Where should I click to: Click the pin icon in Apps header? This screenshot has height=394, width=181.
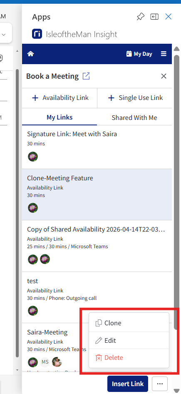(140, 17)
